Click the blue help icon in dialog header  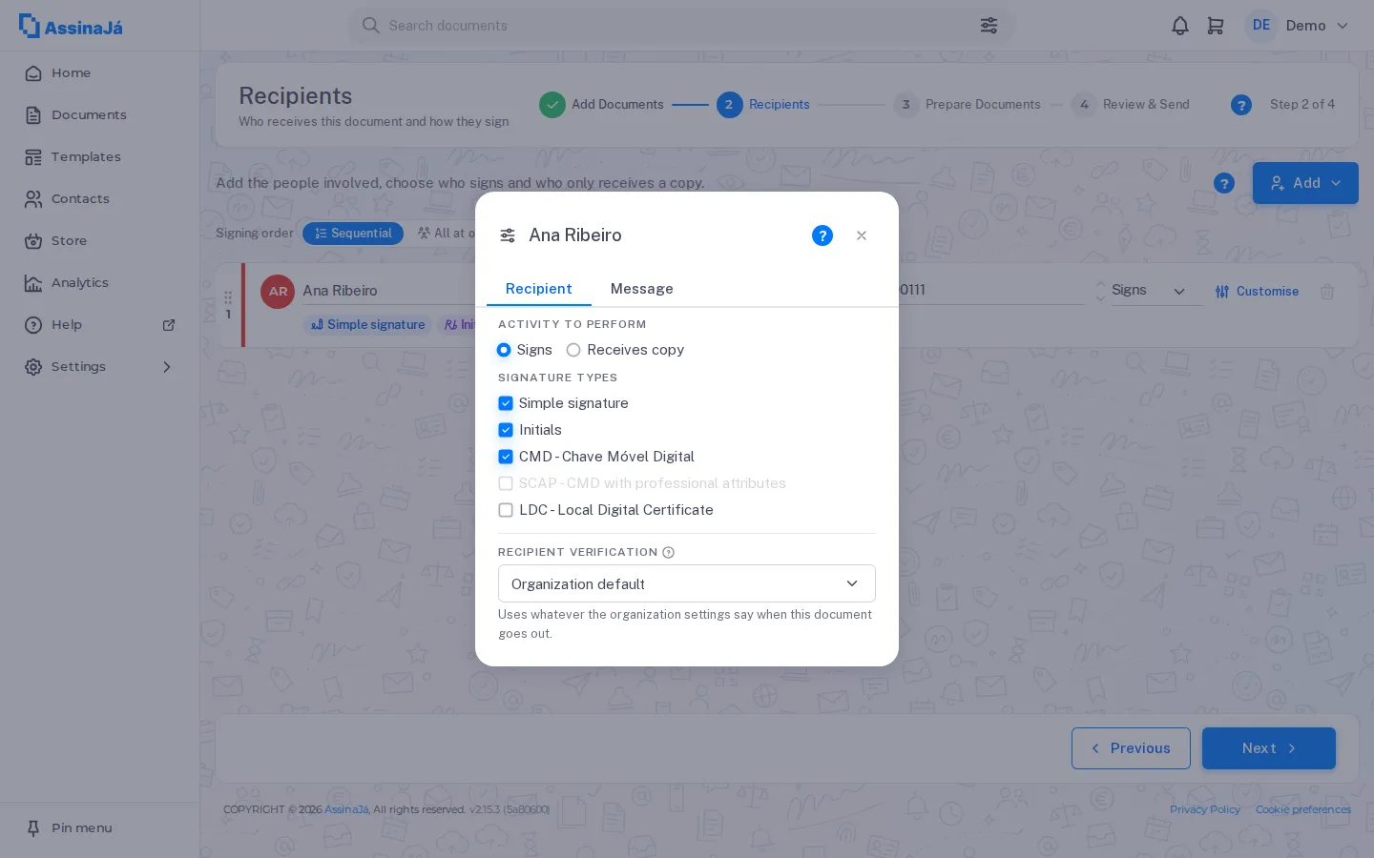(822, 235)
